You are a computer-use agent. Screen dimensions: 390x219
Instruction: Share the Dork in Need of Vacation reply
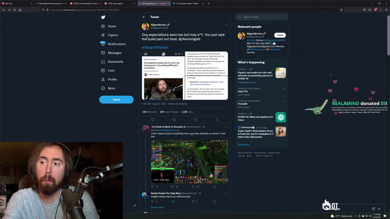coord(214,187)
